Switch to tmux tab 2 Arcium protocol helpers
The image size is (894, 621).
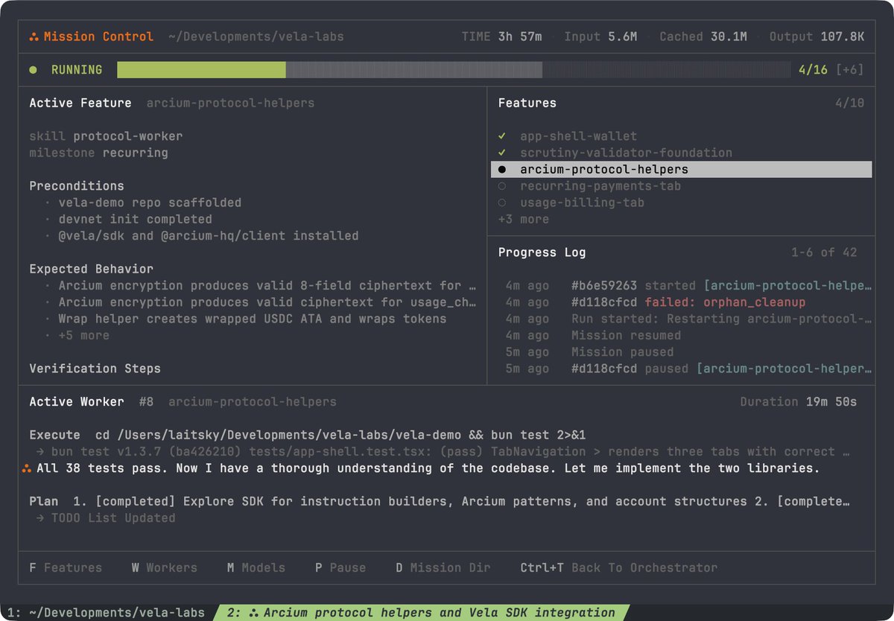pos(422,613)
